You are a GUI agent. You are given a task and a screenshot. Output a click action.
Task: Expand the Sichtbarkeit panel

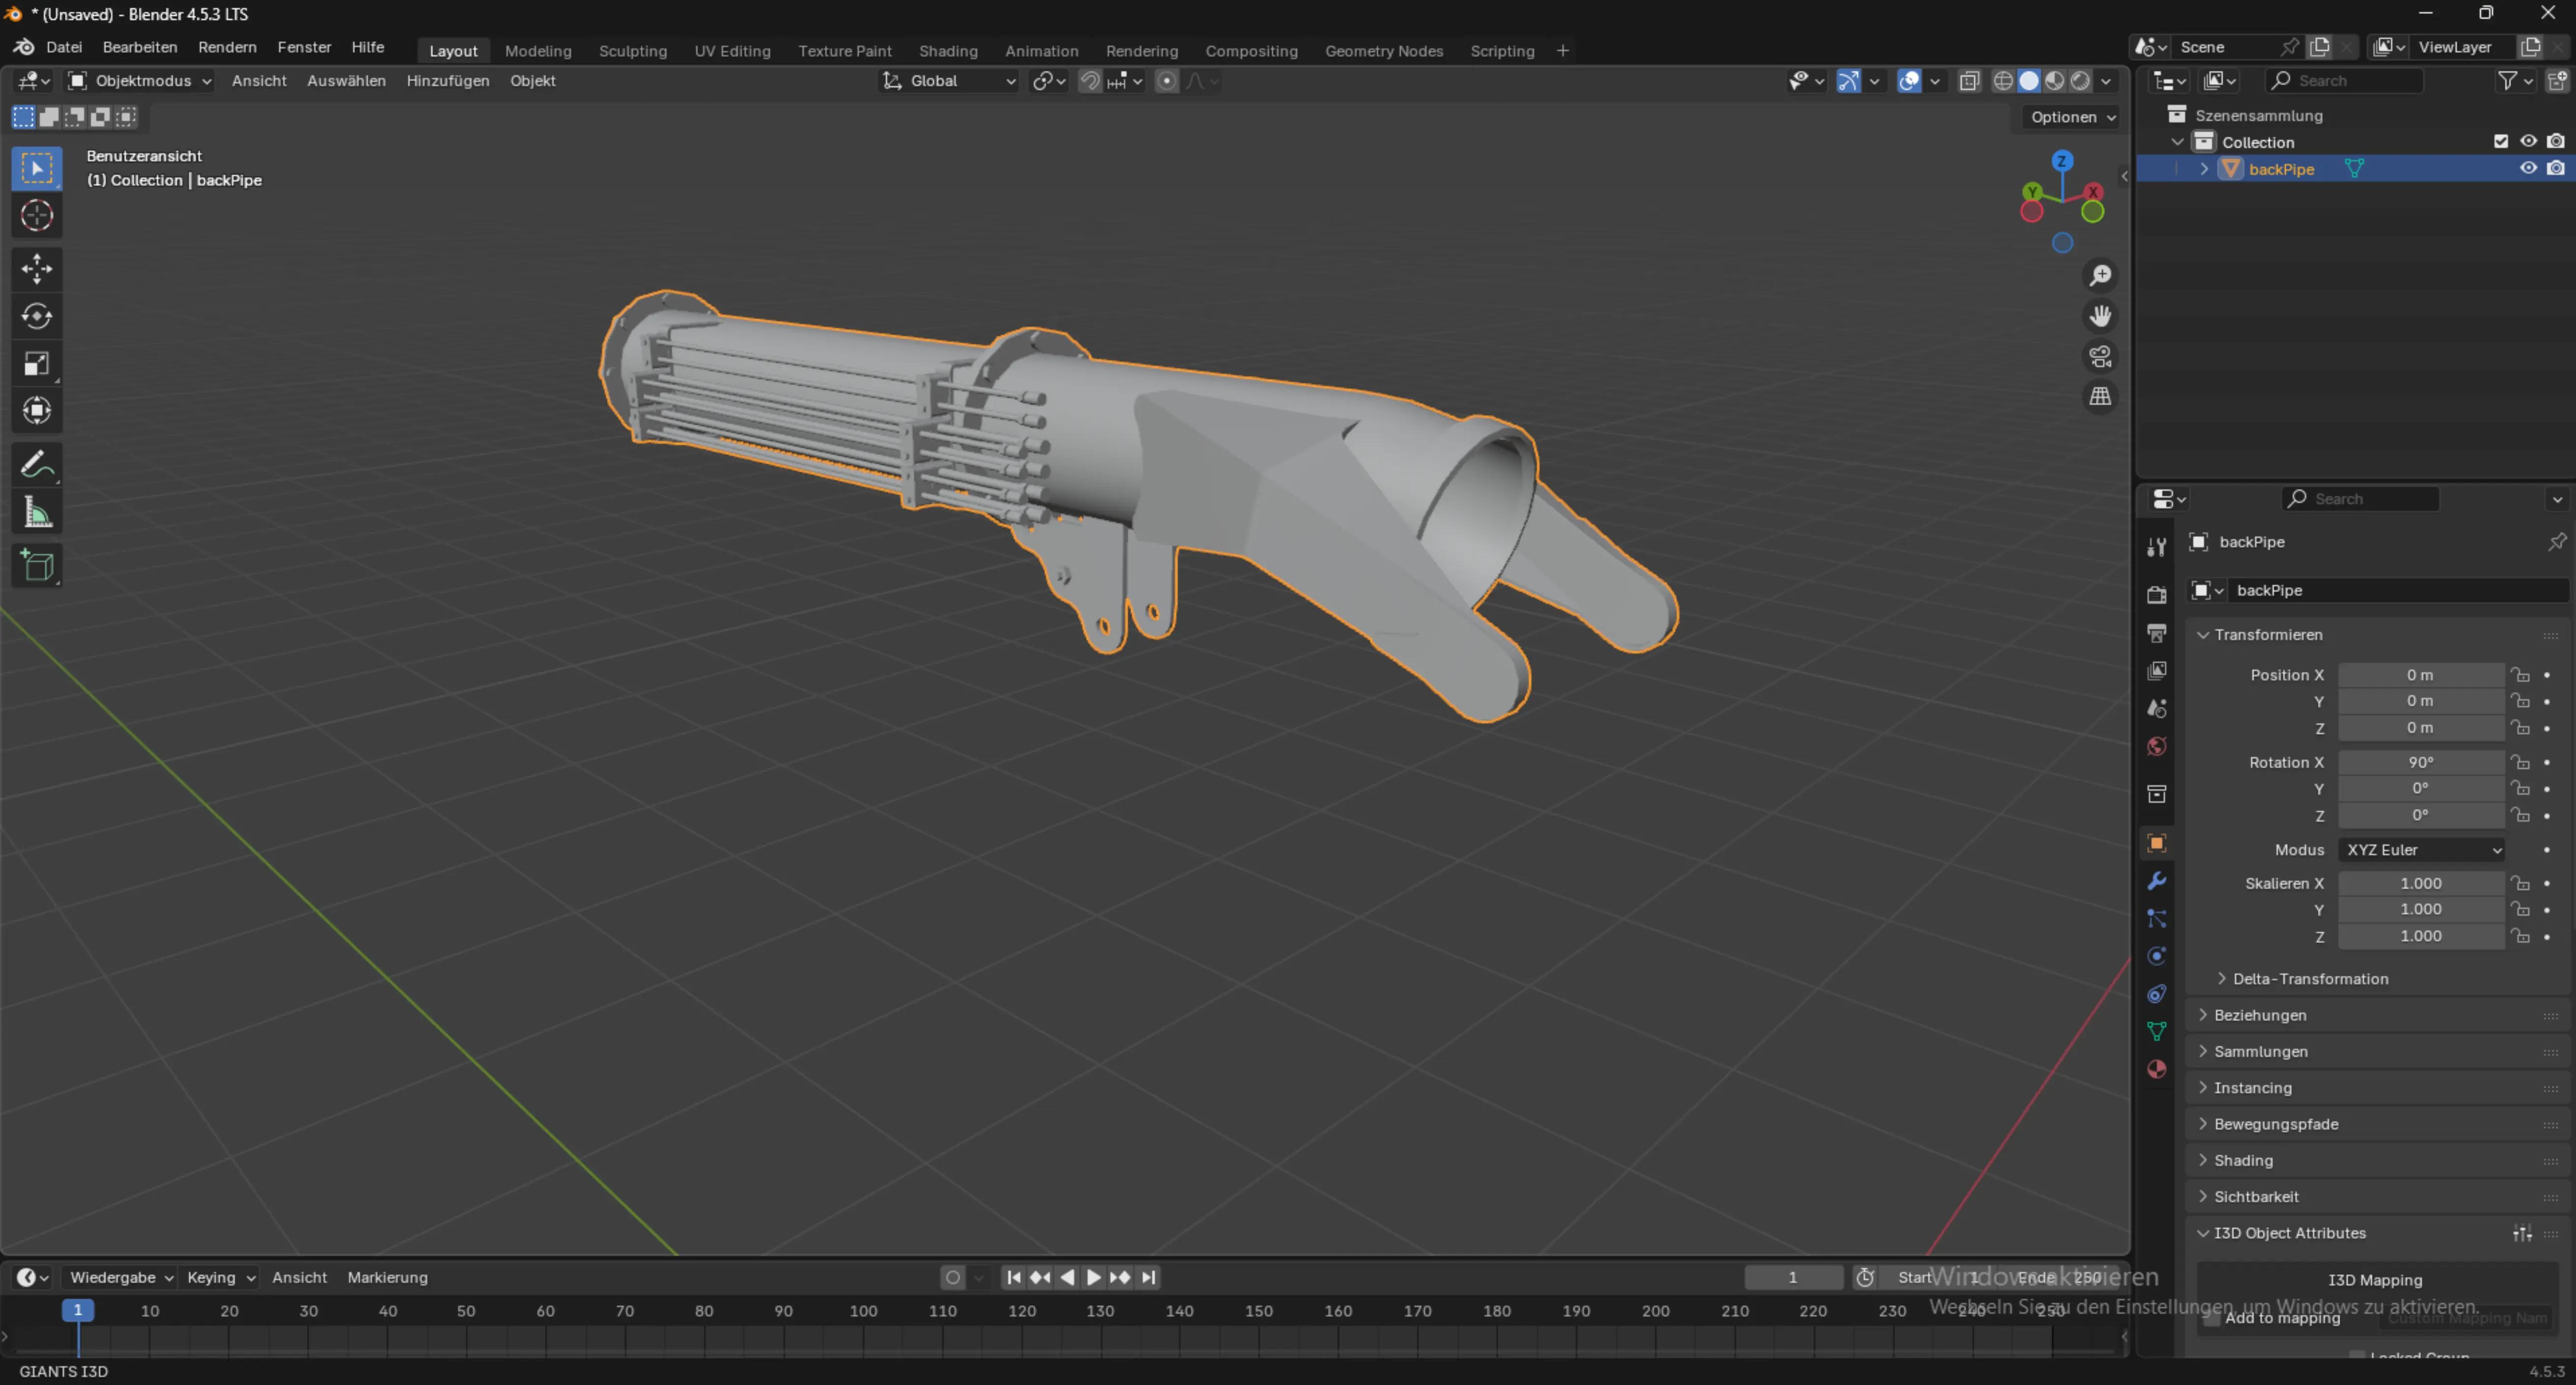tap(2255, 1197)
